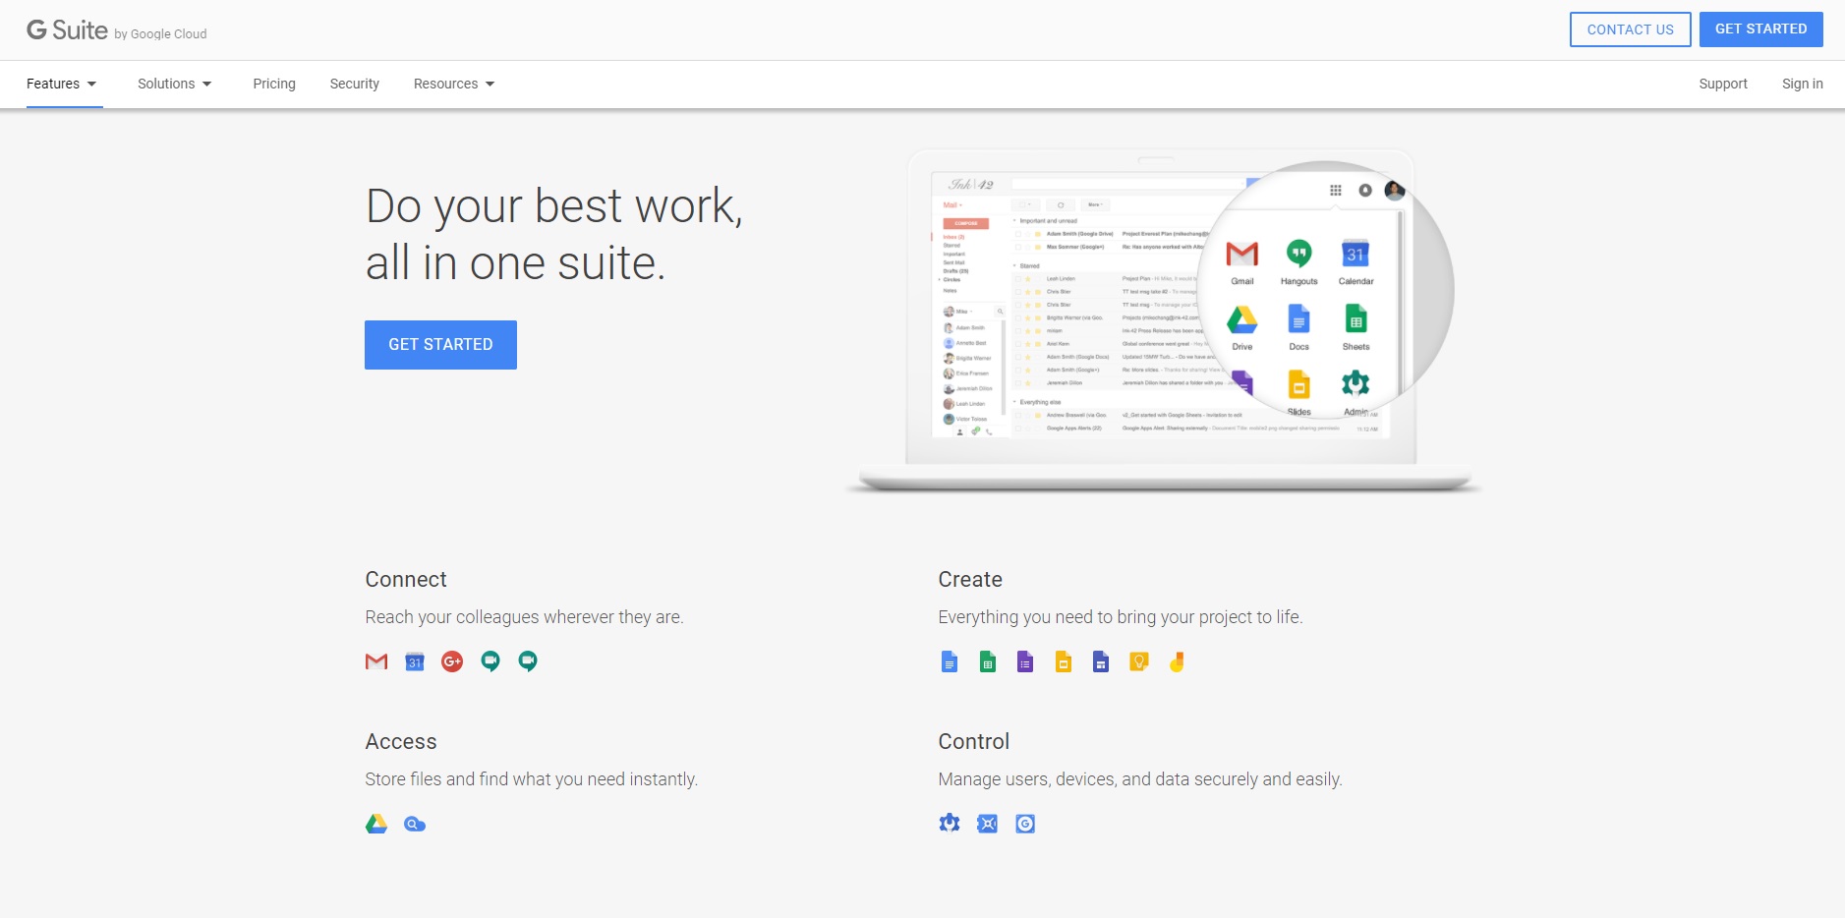
Task: Click the apps grid icon in laptop illustration
Action: tap(1336, 191)
